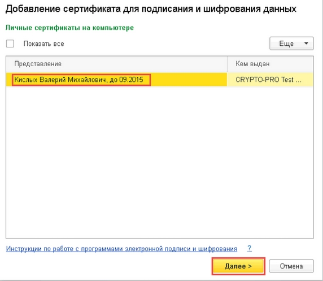Tick the "Показать все" checkbox
Image resolution: width=323 pixels, height=281 pixels.
click(x=10, y=44)
